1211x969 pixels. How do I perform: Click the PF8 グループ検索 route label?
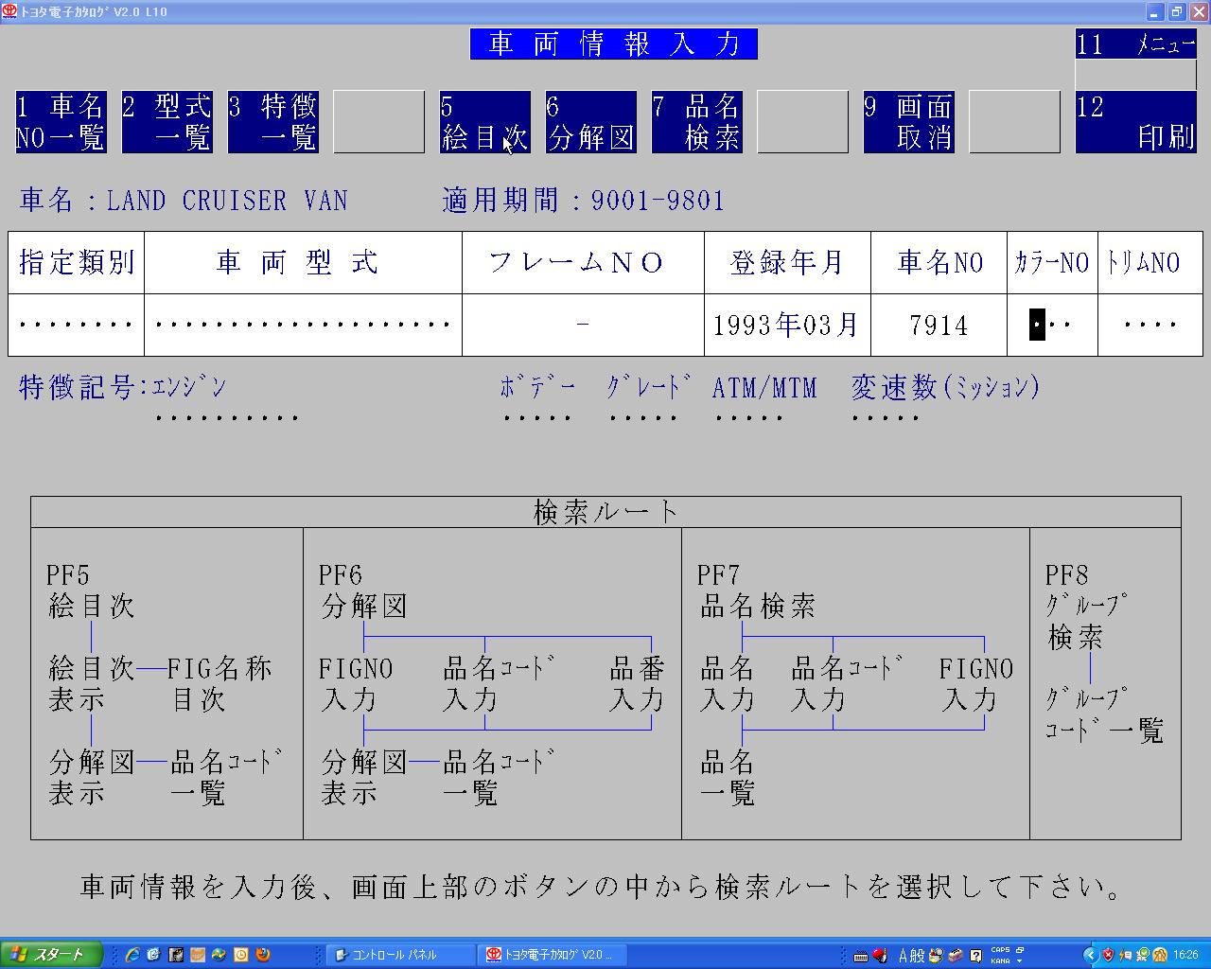pyautogui.click(x=1088, y=606)
